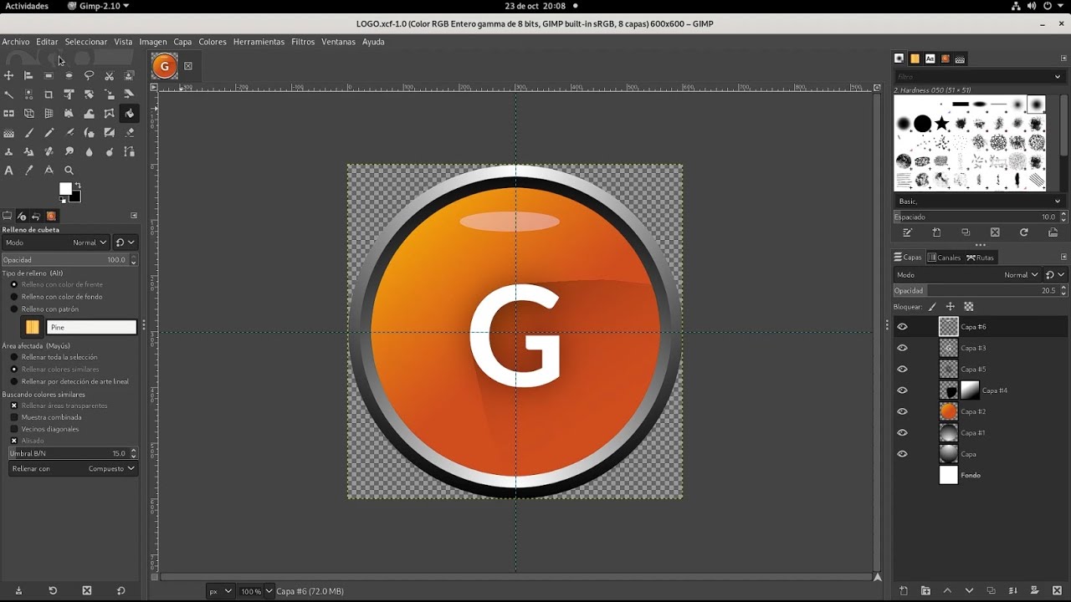1071x602 pixels.
Task: Open the brush tag 'Basic,' dropdown
Action: [x=979, y=202]
